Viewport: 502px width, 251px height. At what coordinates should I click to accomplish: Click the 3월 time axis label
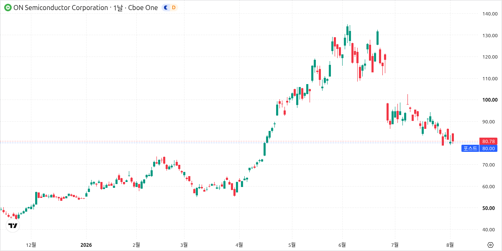pos(184,245)
